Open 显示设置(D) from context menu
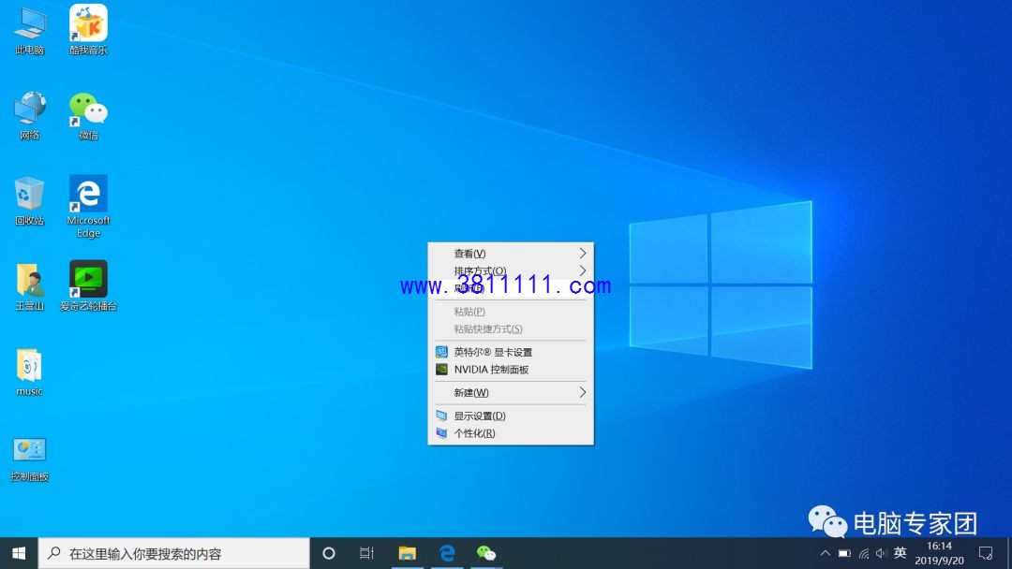Image resolution: width=1012 pixels, height=569 pixels. coord(511,416)
